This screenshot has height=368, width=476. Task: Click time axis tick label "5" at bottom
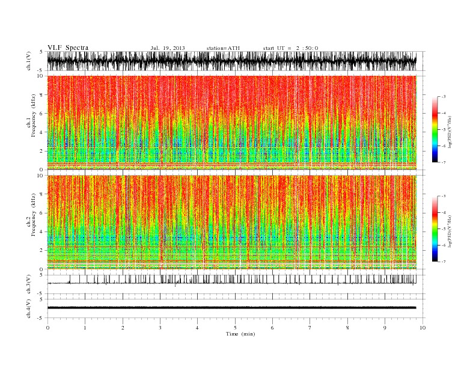(235, 328)
